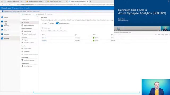Click Synapse Analytics breadcrumb
Viewport: 170px width, 95px height.
pyautogui.click(x=18, y=8)
